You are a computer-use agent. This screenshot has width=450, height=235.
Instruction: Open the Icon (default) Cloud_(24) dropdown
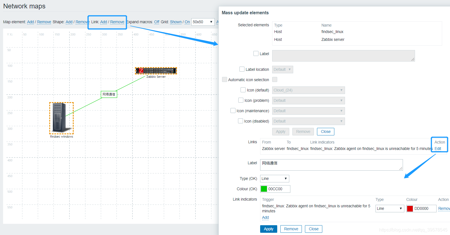pos(308,90)
